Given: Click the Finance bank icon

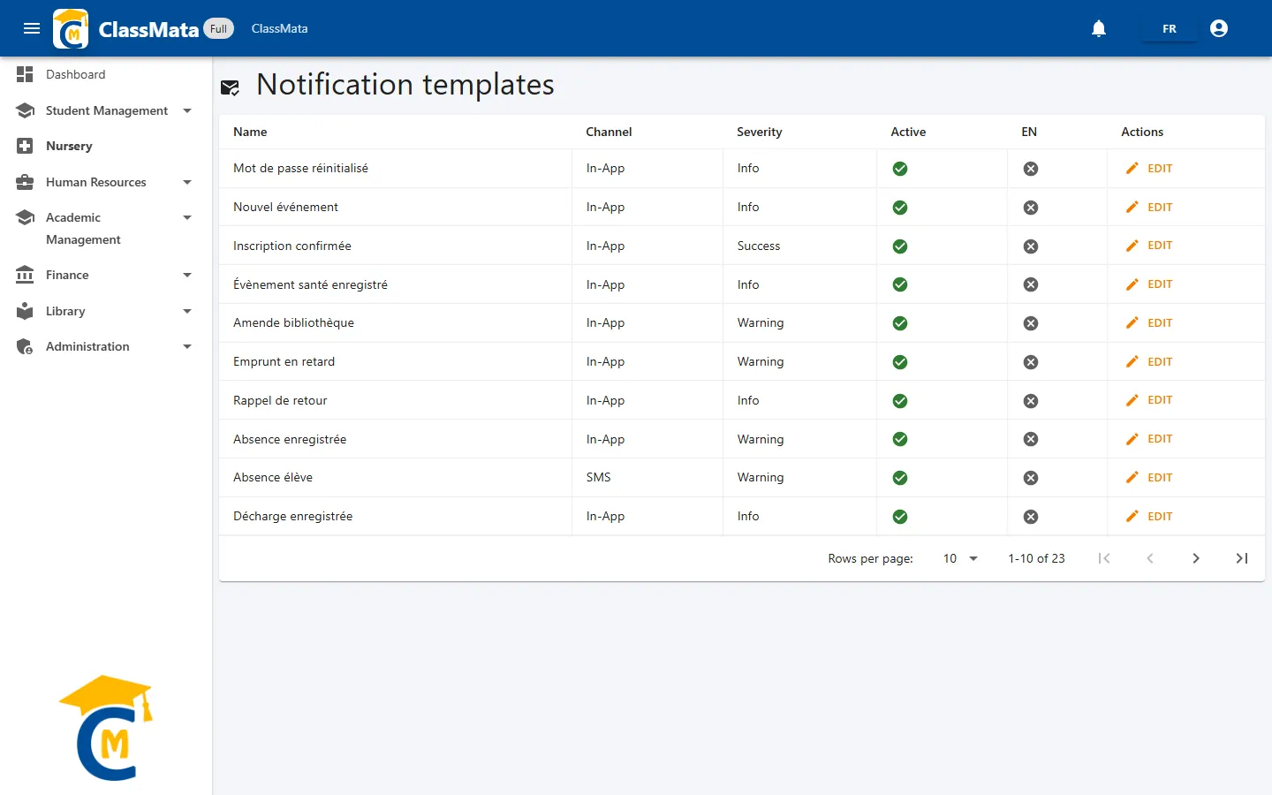Looking at the screenshot, I should [x=25, y=275].
